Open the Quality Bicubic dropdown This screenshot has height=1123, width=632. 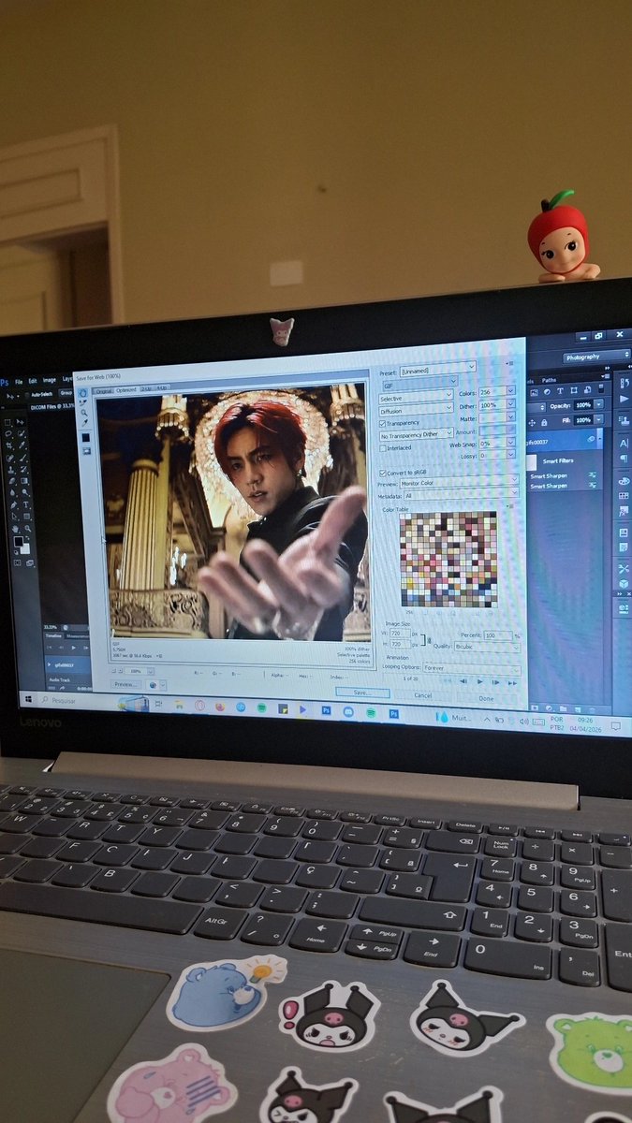tap(489, 647)
